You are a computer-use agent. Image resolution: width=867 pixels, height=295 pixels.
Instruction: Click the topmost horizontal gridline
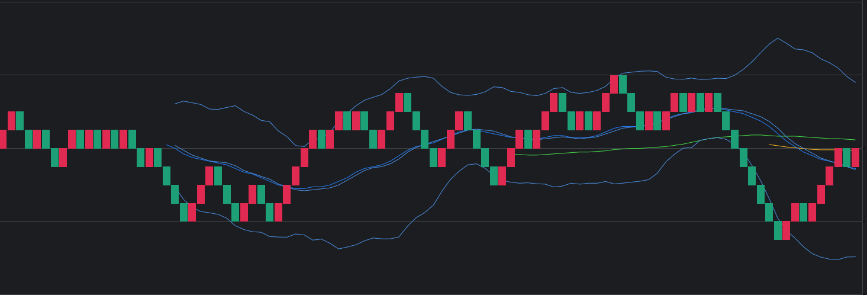coord(414,2)
